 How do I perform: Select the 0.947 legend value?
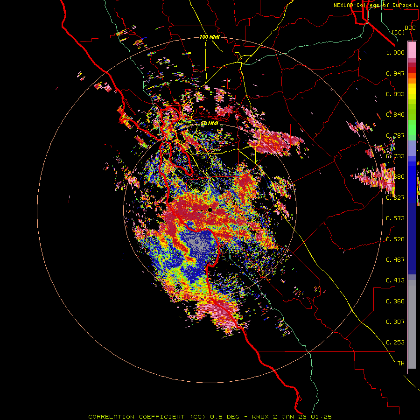pos(395,73)
